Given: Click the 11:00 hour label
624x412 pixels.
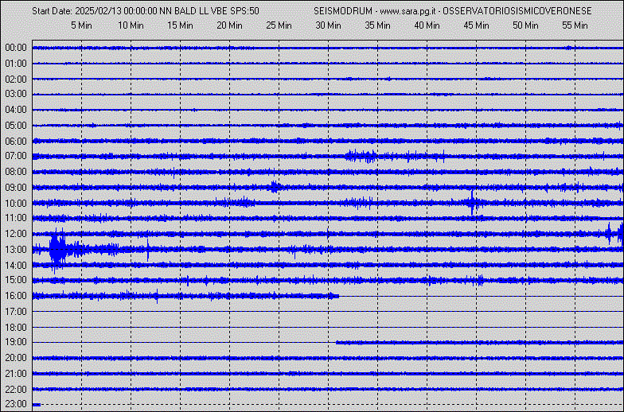Looking at the screenshot, I should click(x=16, y=218).
